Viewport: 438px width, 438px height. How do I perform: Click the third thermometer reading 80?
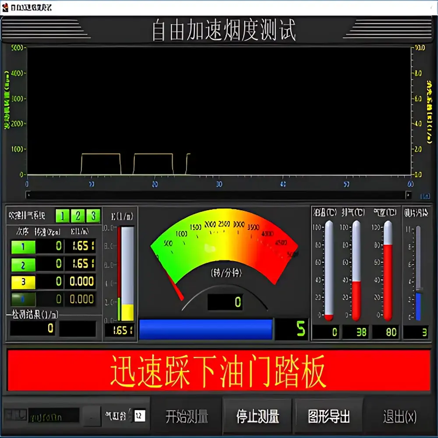click(388, 270)
